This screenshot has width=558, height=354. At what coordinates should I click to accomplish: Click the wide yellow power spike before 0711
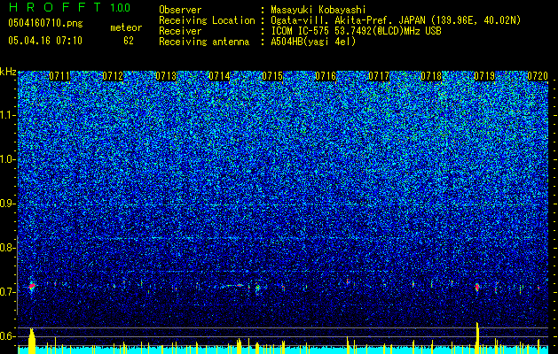pyautogui.click(x=32, y=342)
